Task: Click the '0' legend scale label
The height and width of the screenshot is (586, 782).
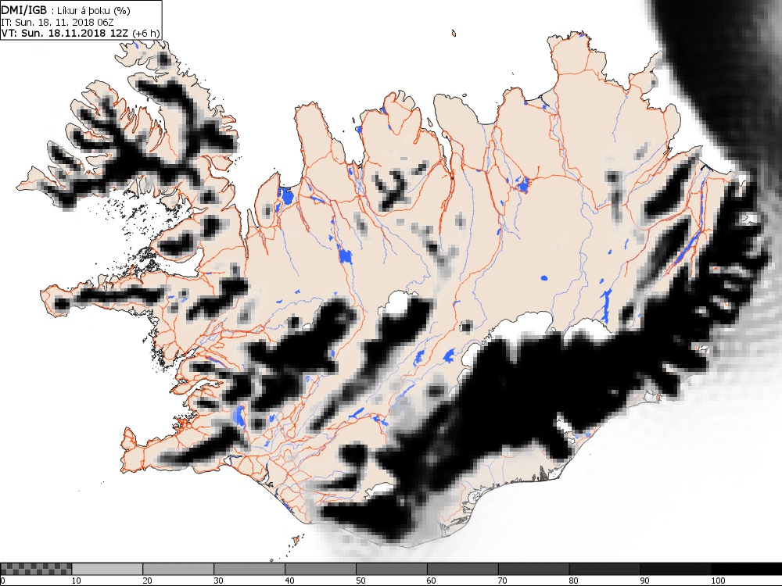Action: 2,581
